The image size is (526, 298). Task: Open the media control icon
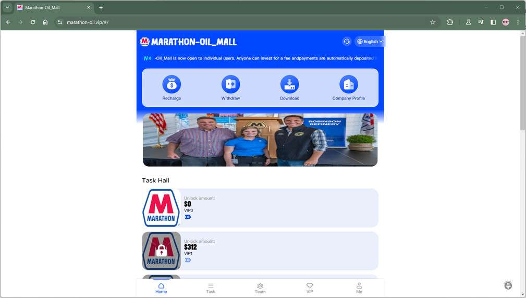tap(481, 22)
